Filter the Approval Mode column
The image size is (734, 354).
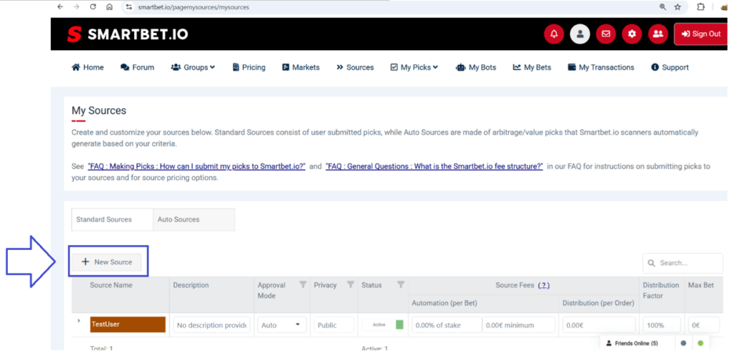pos(302,285)
